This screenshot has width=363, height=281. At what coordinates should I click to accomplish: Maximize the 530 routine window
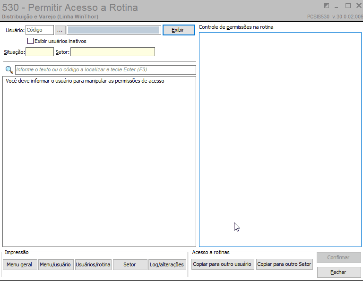click(348, 6)
